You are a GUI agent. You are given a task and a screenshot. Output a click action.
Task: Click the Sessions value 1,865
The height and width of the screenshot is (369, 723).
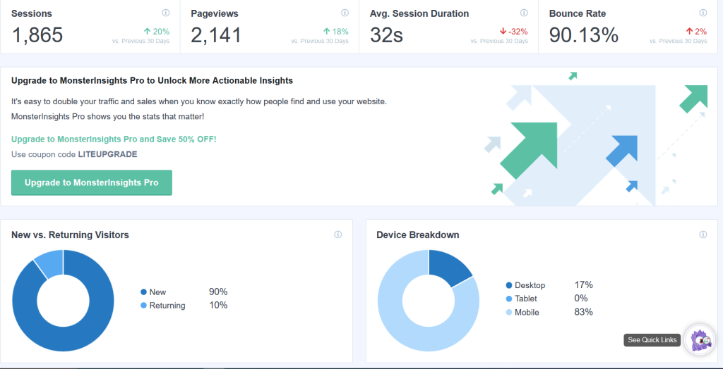click(x=37, y=35)
